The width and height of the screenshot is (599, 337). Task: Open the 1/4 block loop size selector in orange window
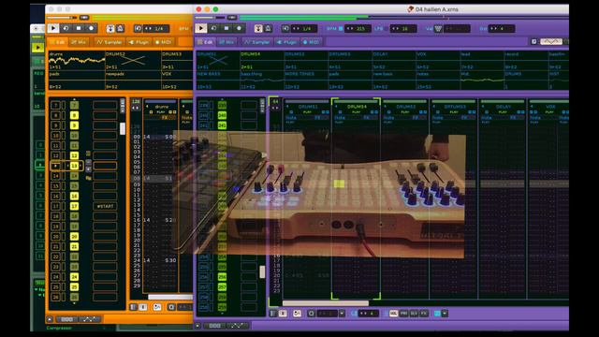(x=156, y=29)
